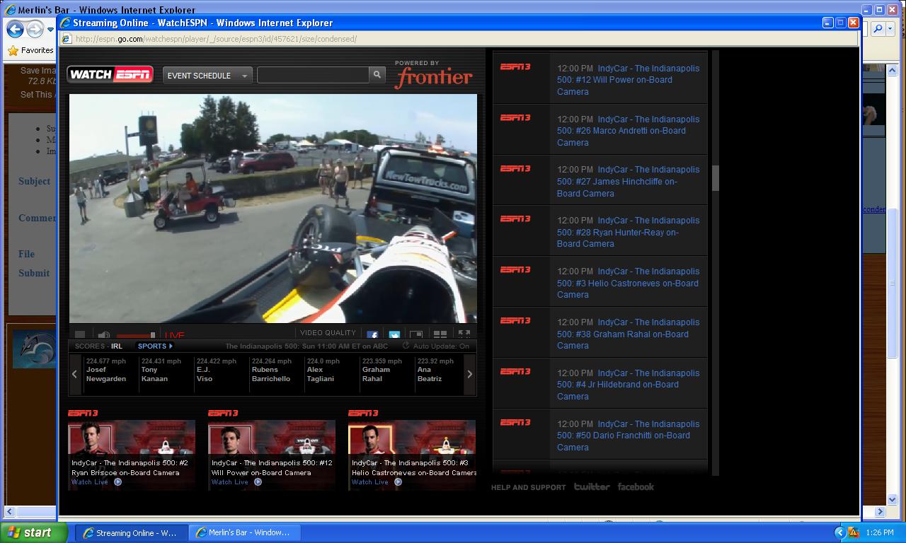This screenshot has height=543, width=906.
Task: Mute the video using the speaker icon
Action: pyautogui.click(x=104, y=335)
